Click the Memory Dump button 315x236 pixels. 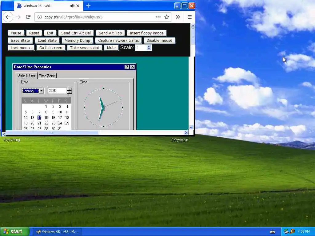(77, 40)
